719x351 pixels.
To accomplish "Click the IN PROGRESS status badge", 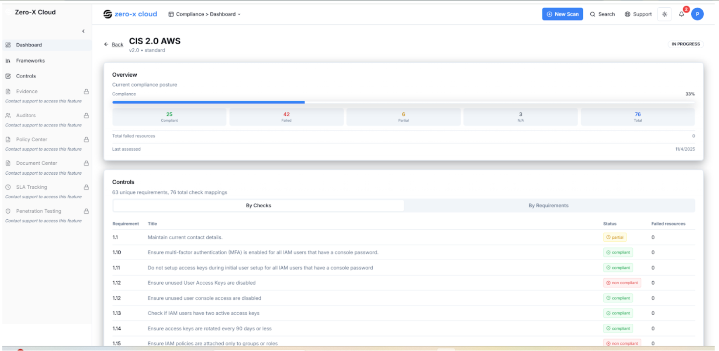I will tap(686, 44).
